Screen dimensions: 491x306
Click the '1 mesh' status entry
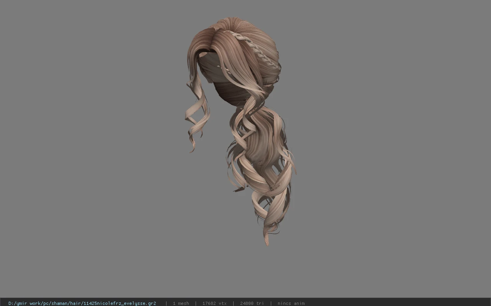coord(181,303)
